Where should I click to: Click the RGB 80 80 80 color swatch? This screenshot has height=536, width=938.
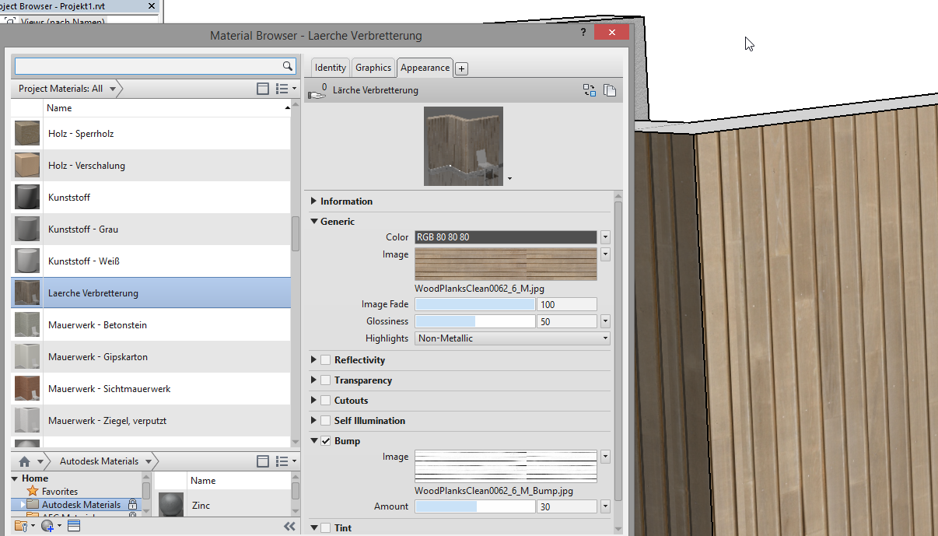[506, 237]
